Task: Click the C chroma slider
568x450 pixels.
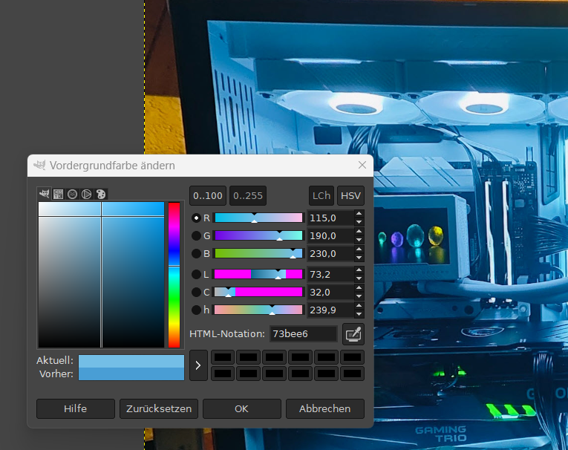Action: [258, 293]
